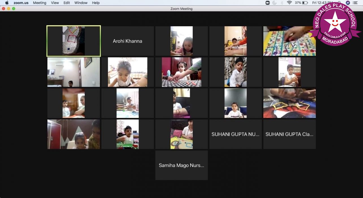The height and width of the screenshot is (198, 363).
Task: Click the battery icon showing 37%
Action: point(305,3)
